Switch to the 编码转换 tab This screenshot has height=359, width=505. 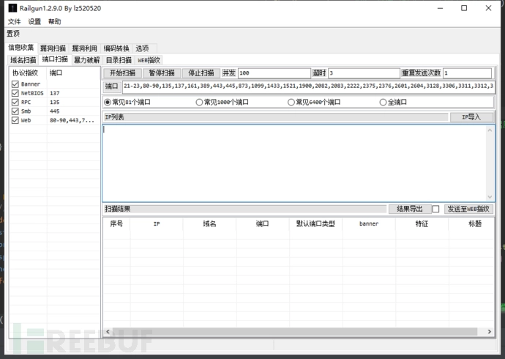[116, 48]
